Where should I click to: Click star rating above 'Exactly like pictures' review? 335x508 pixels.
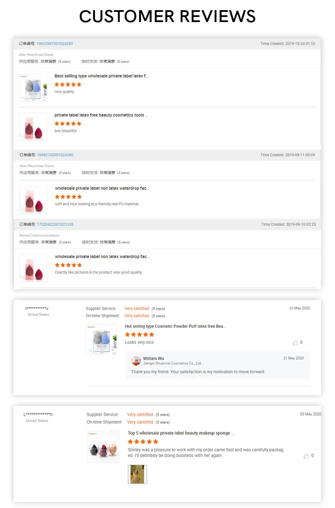tap(68, 265)
